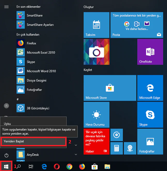Expand the AnyDesk folder chevron
The width and height of the screenshot is (167, 171).
(76, 155)
